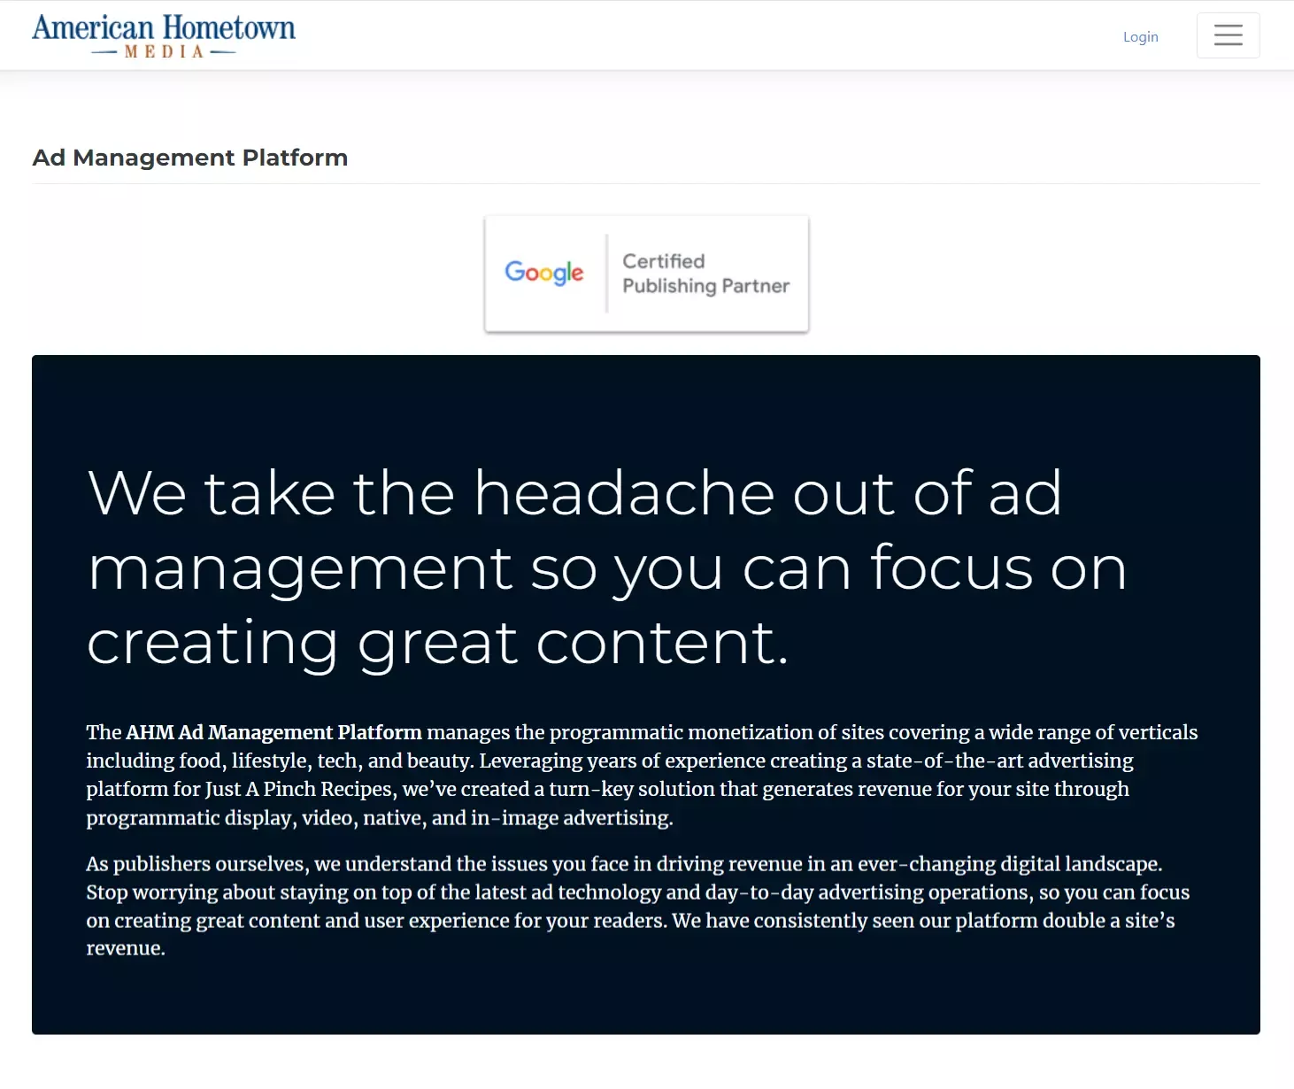The height and width of the screenshot is (1089, 1294).
Task: Click the word MEDIA under the logo
Action: (164, 52)
